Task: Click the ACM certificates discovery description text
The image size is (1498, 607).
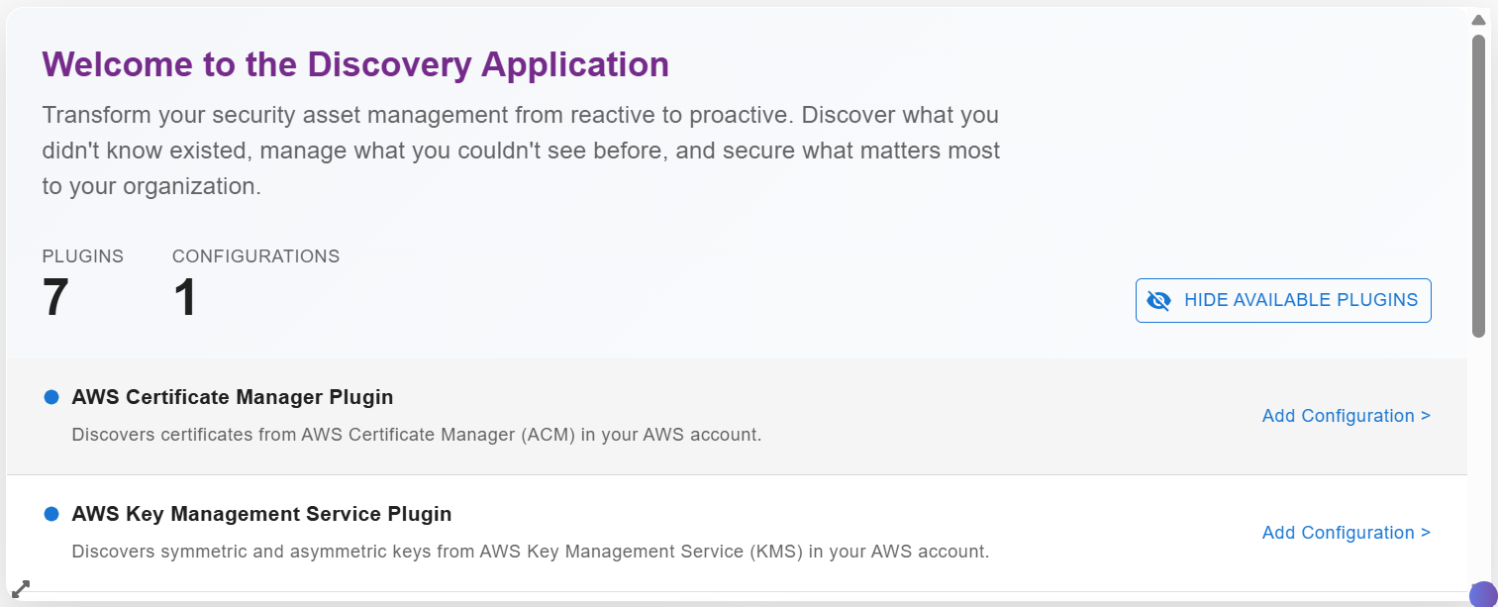Action: coord(416,435)
